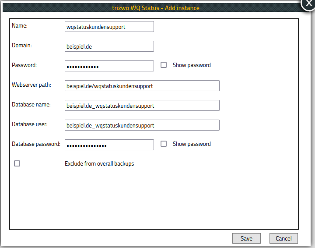Tick Show password checkbox for Database password
The image size is (315, 248).
point(164,144)
